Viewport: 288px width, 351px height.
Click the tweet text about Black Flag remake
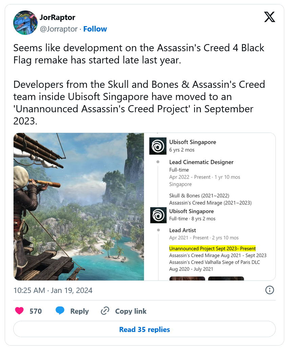pyautogui.click(x=139, y=54)
